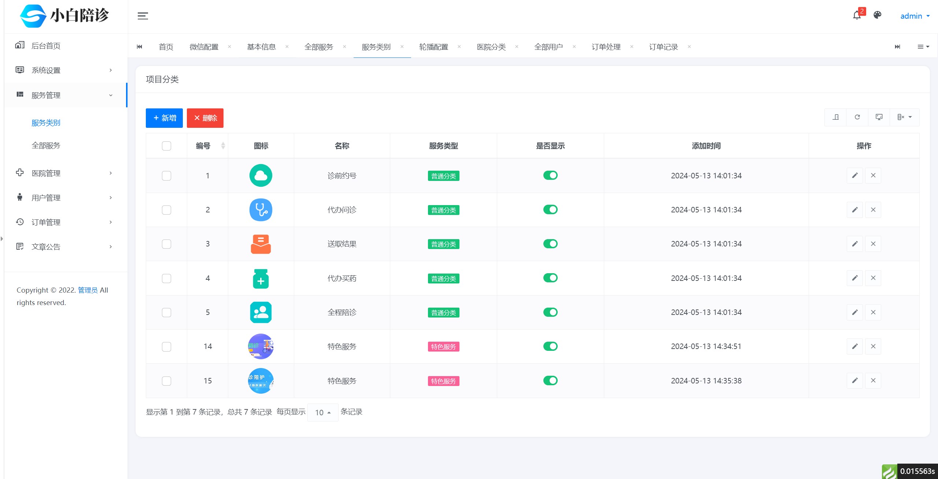The width and height of the screenshot is (938, 479).
Task: Expand the 文章公告 sidebar menu
Action: 66,247
